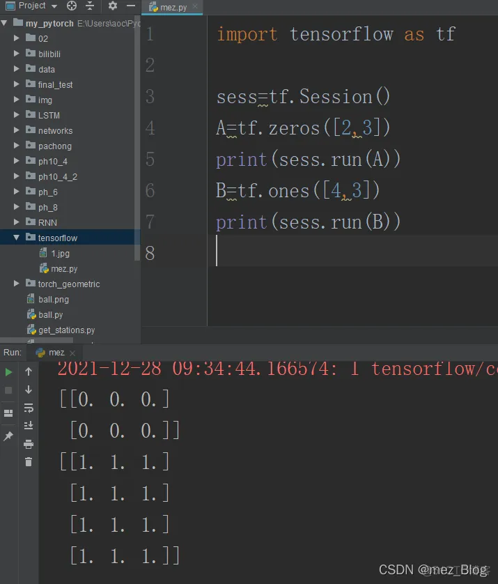Select the tensorflow folder row

[70, 238]
